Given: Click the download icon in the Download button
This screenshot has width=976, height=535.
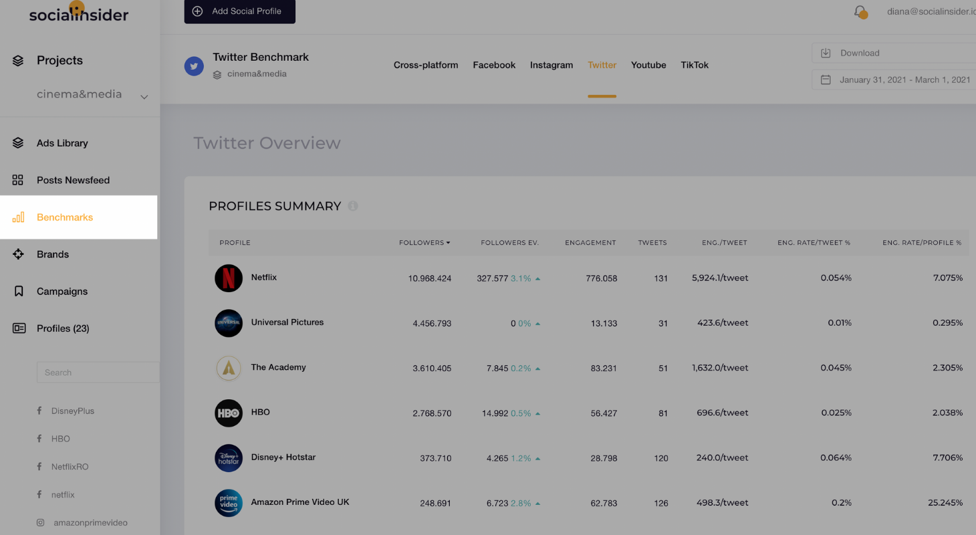Looking at the screenshot, I should 826,53.
